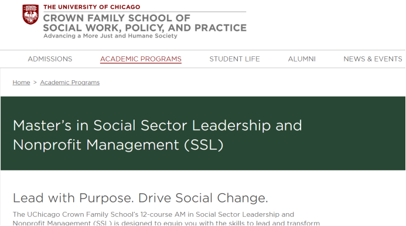Click the Social Work, Policy, and Practice line
Viewport: 406px width, 226px height.
pos(145,28)
